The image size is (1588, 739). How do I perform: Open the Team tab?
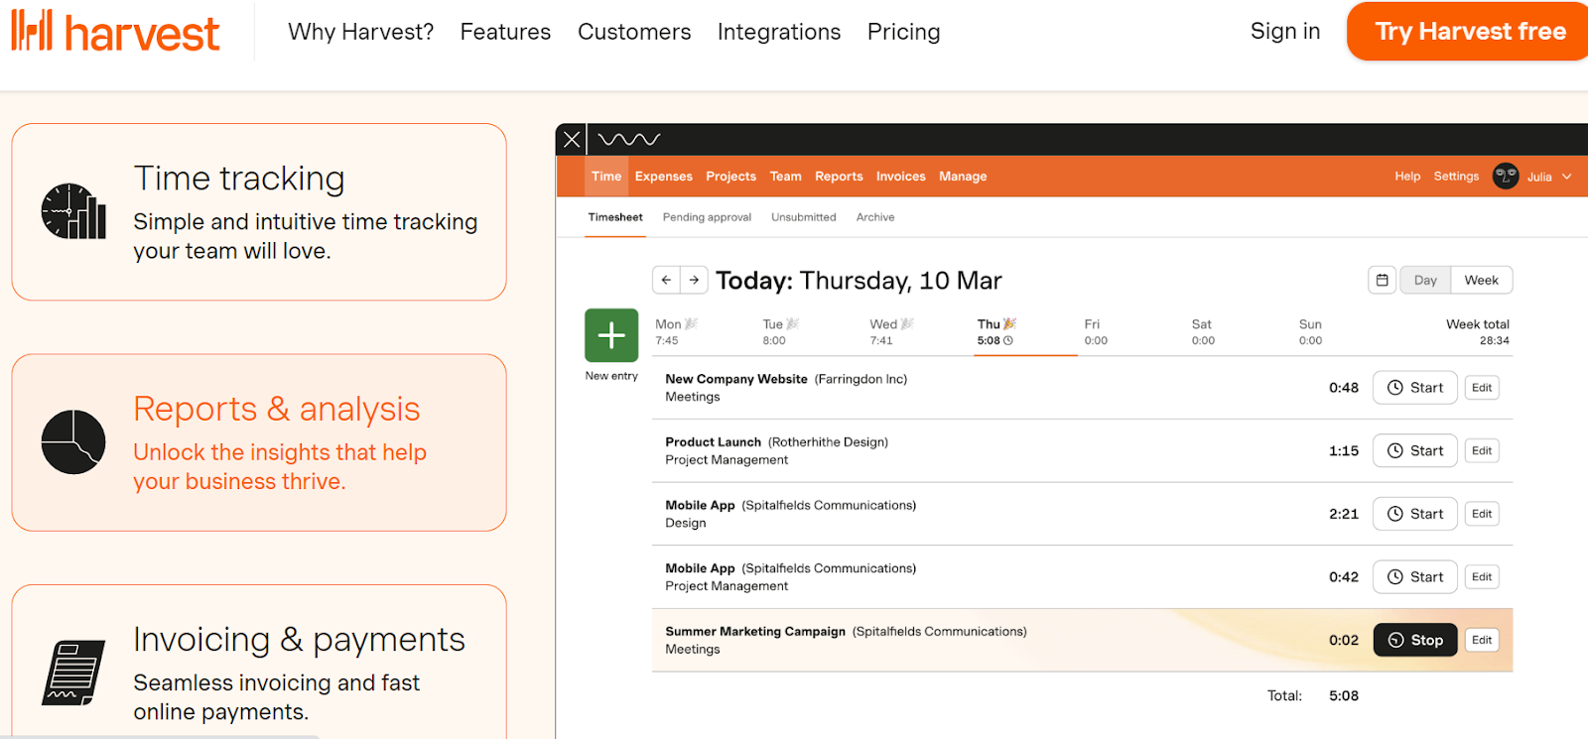point(786,177)
